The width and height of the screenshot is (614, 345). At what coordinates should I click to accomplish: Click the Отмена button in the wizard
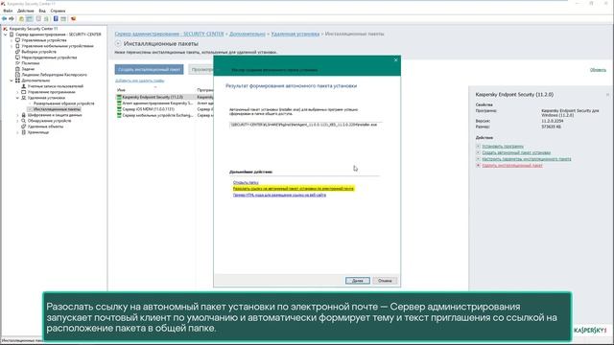385,281
